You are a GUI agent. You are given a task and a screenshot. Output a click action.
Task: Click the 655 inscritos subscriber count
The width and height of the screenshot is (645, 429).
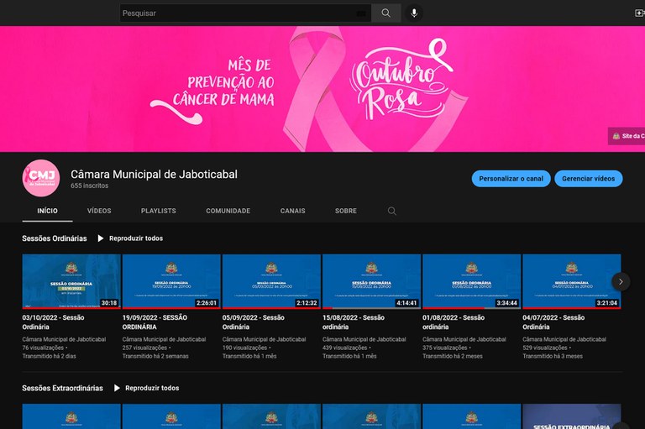[x=89, y=186]
